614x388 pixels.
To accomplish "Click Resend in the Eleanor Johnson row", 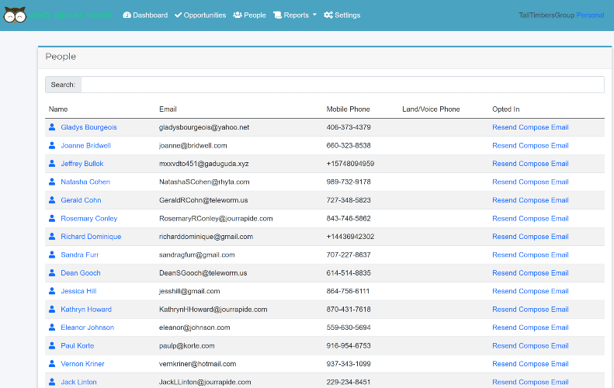I will tap(505, 327).
